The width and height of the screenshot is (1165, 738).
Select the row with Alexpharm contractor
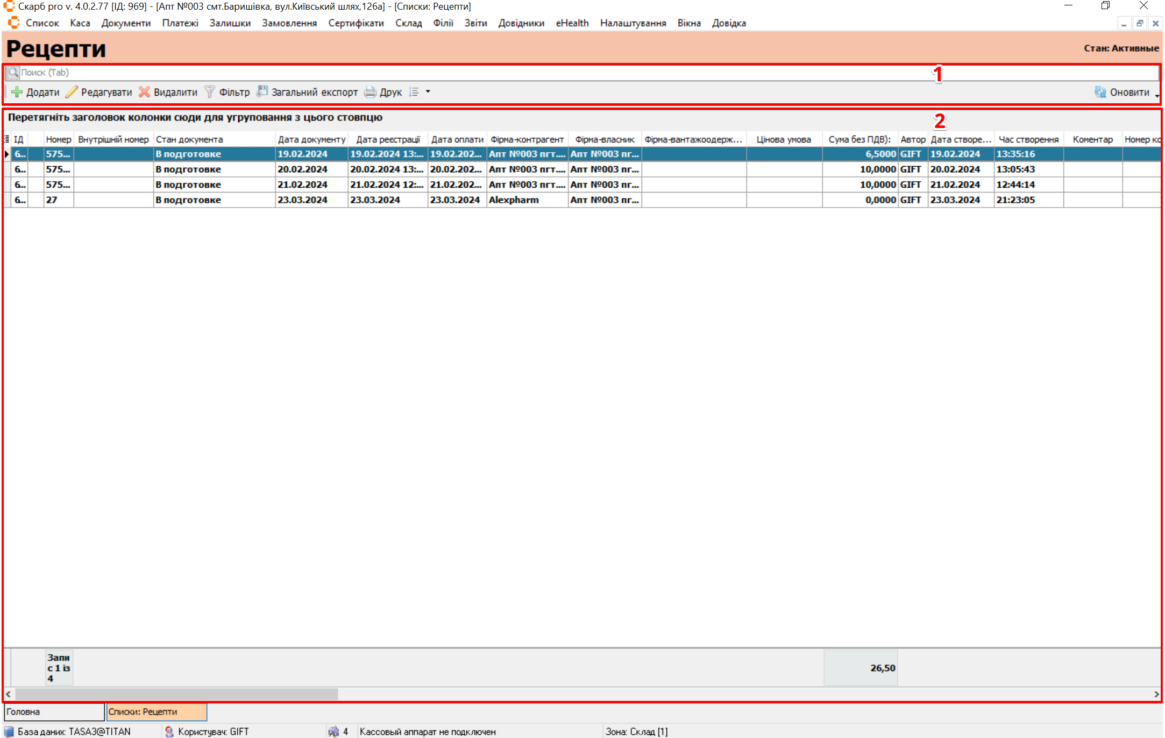pyautogui.click(x=513, y=200)
